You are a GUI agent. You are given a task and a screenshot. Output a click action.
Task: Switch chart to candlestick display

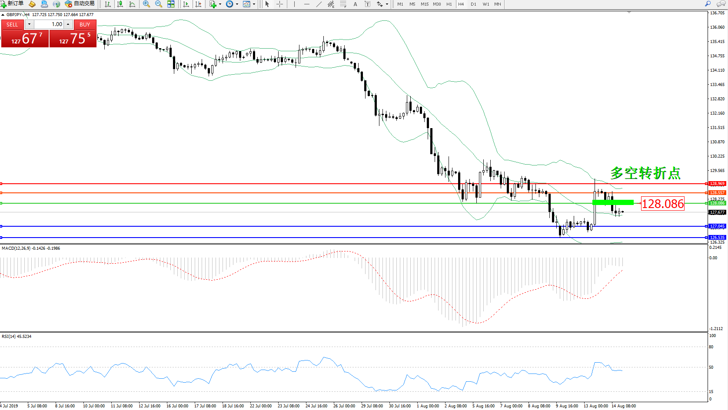tap(120, 4)
